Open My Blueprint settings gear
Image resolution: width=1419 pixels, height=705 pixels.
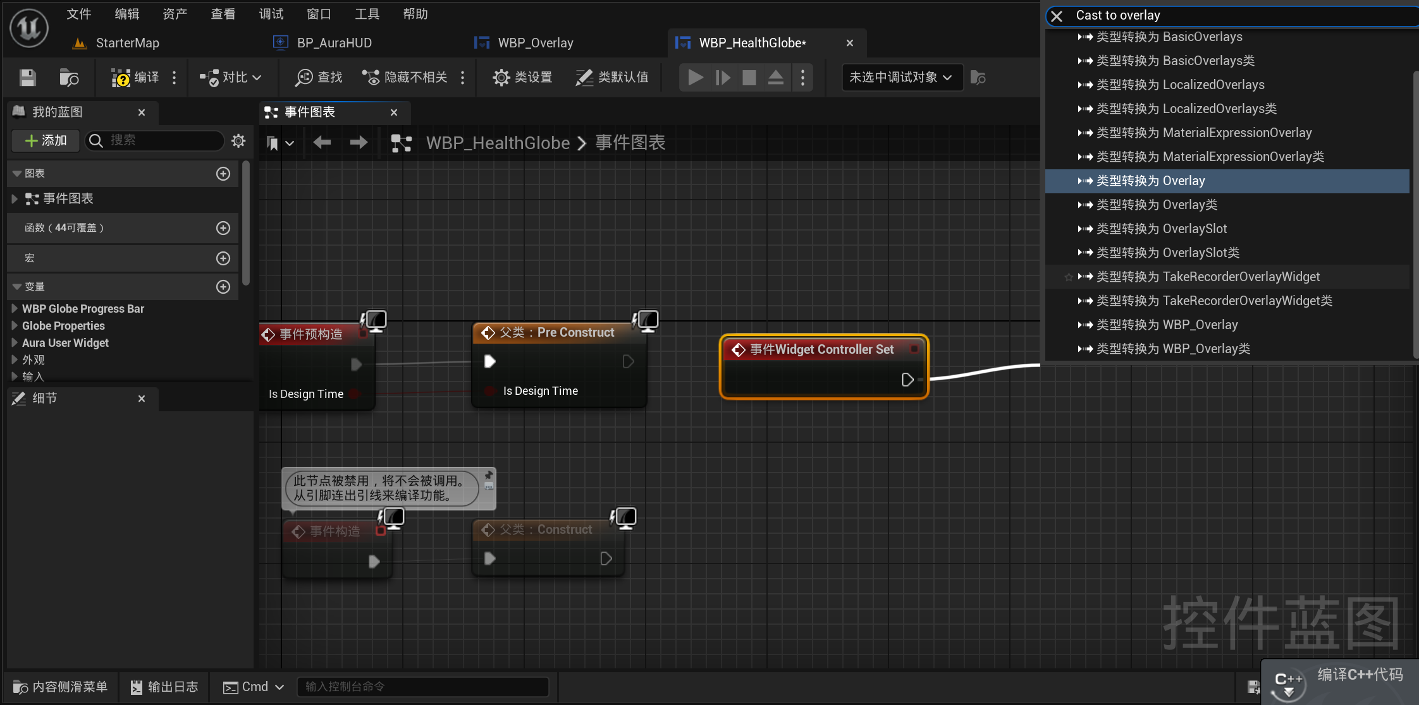(238, 140)
